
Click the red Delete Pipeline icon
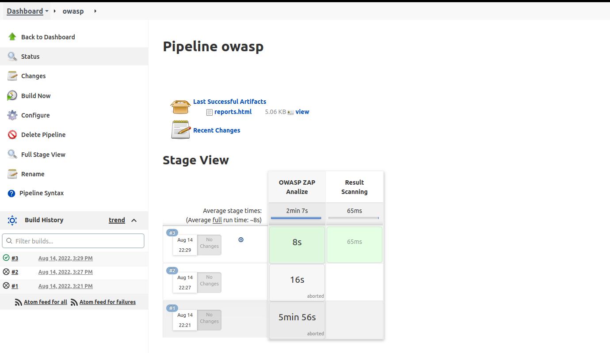pyautogui.click(x=12, y=135)
